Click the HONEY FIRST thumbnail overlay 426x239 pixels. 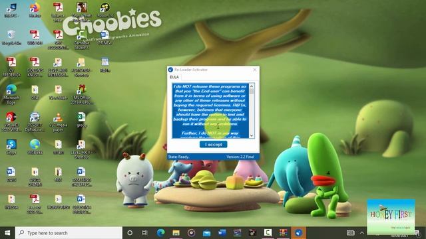point(391,216)
